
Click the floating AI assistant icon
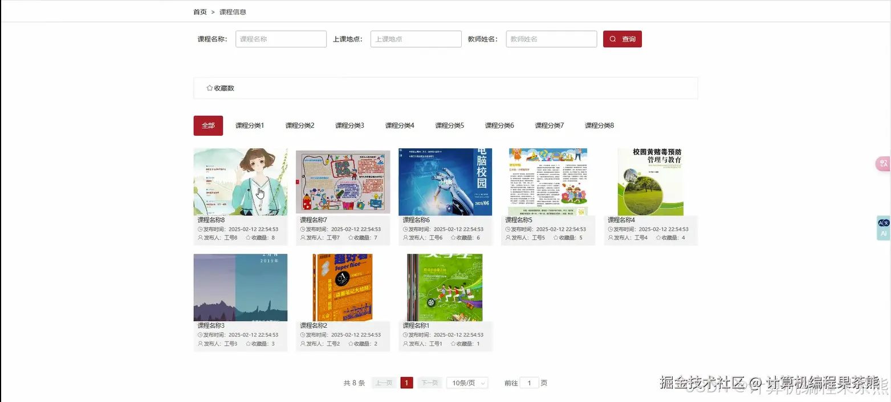pyautogui.click(x=883, y=228)
